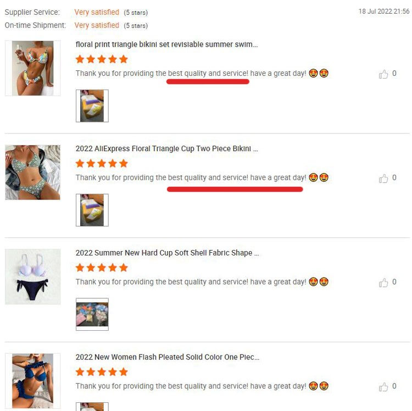Click the five-star rating of first review

[x=102, y=59]
